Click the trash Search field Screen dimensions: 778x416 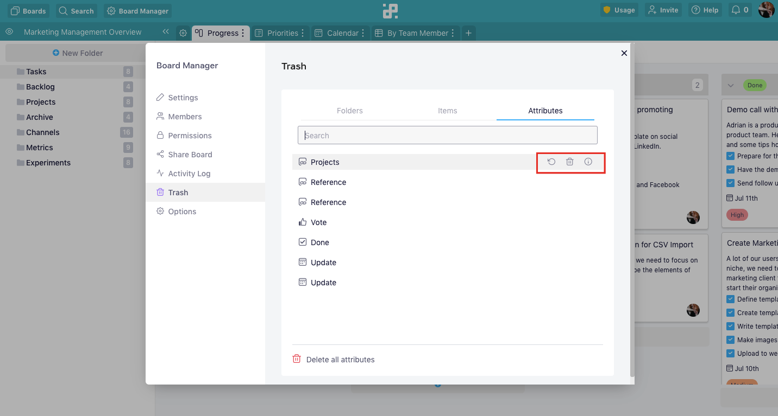448,136
